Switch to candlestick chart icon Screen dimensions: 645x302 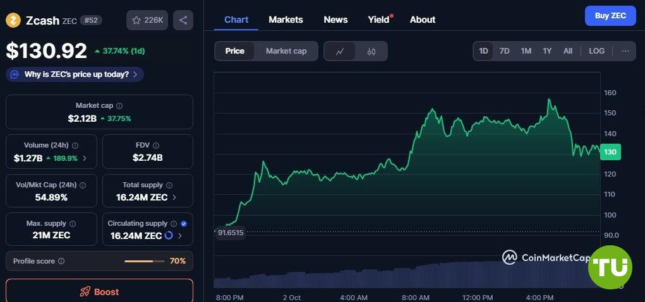371,51
